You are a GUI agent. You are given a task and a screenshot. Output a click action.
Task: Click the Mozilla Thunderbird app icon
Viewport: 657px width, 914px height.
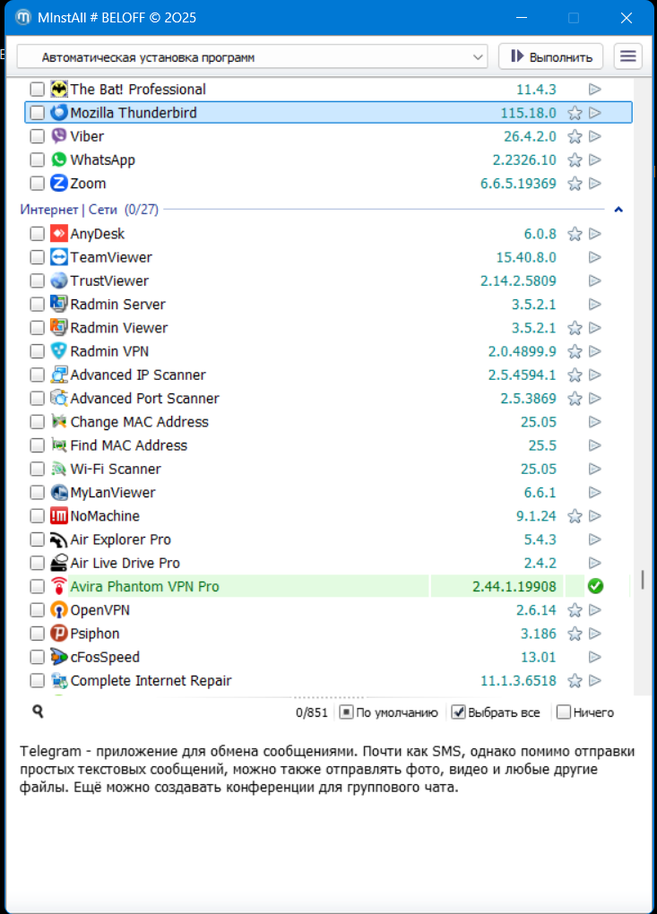(59, 113)
